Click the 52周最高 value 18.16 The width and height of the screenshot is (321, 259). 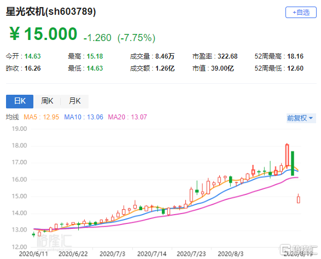tap(295, 56)
